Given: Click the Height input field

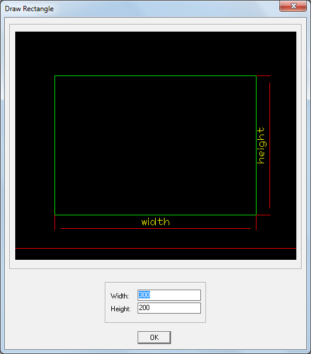Looking at the screenshot, I should coord(169,308).
